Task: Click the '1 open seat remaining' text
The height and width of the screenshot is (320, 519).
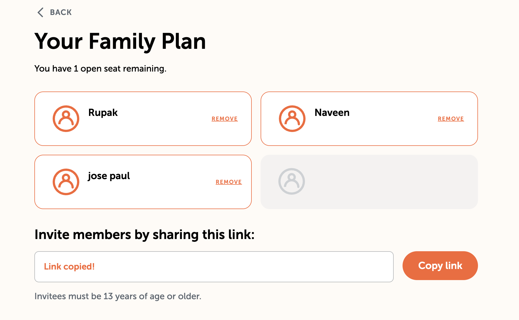Action: pyautogui.click(x=100, y=68)
